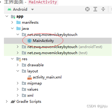Click the MainActivity code text in the heading
Viewport: 112px width, 111px height.
tap(43, 2)
